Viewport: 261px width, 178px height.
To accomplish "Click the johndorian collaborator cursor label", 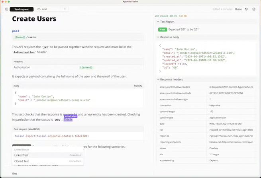I will (x=71, y=116).
